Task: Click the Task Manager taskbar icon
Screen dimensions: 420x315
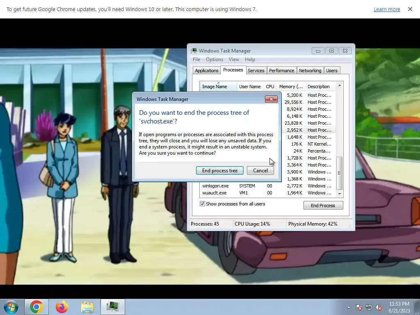Action: (x=113, y=307)
